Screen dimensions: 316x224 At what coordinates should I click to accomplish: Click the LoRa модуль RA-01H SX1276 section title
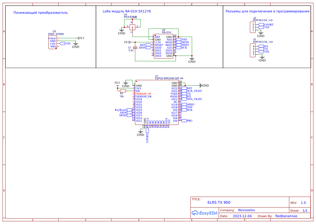click(x=126, y=11)
